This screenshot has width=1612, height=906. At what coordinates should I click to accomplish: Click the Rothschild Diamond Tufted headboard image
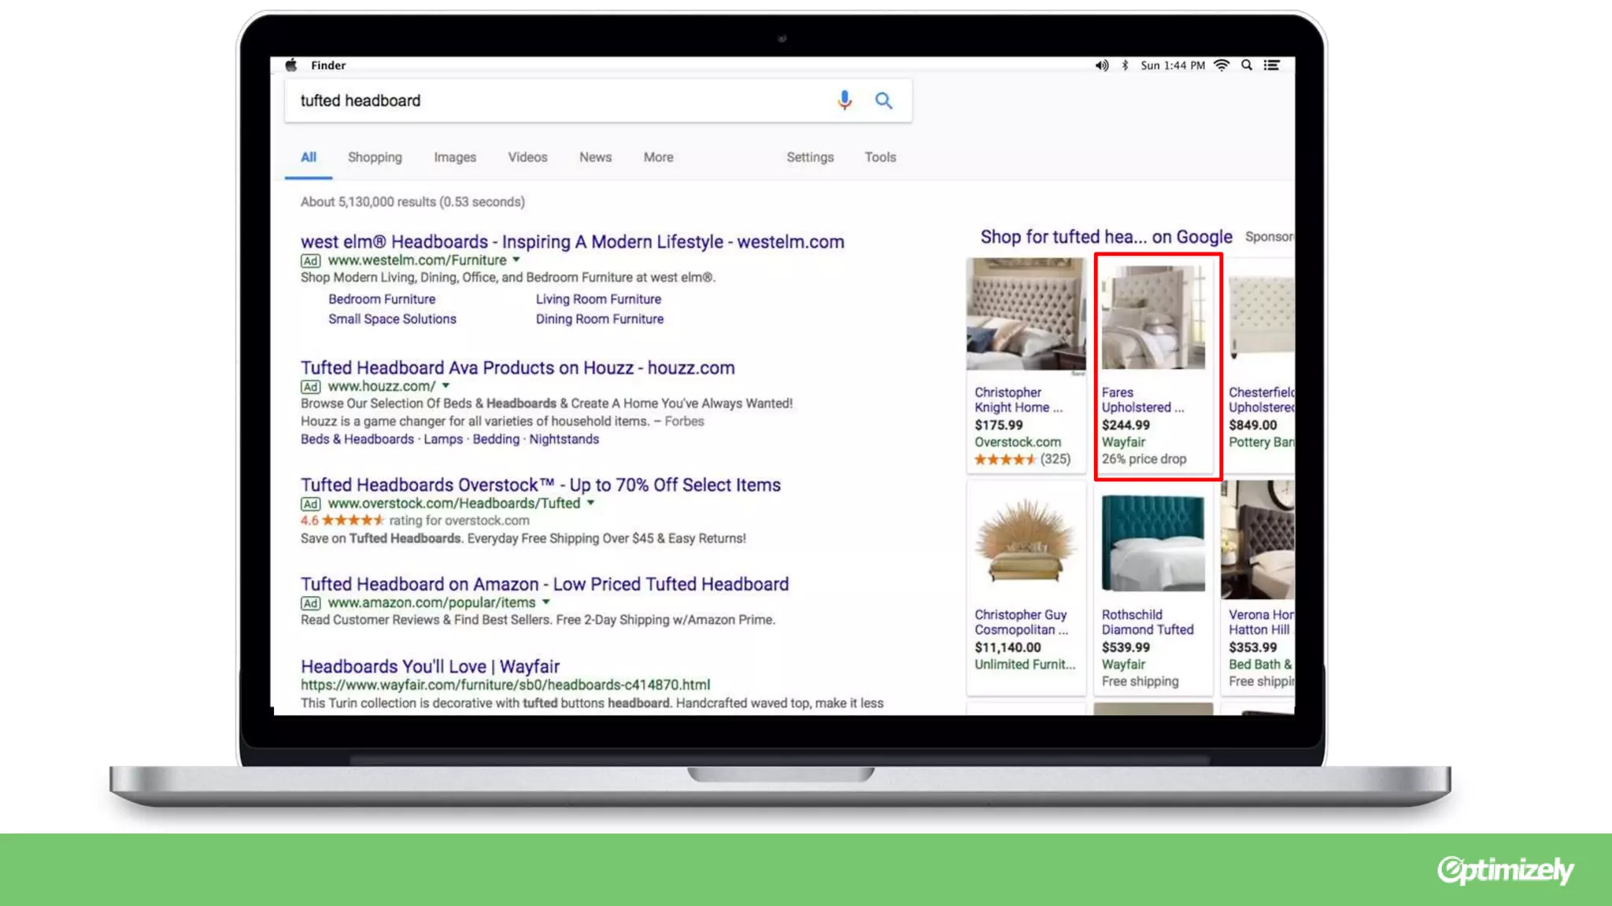(x=1153, y=543)
